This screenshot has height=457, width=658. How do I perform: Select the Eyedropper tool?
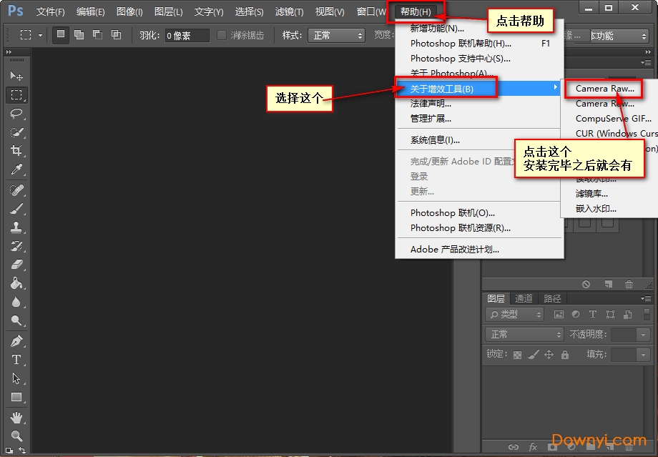pos(17,171)
